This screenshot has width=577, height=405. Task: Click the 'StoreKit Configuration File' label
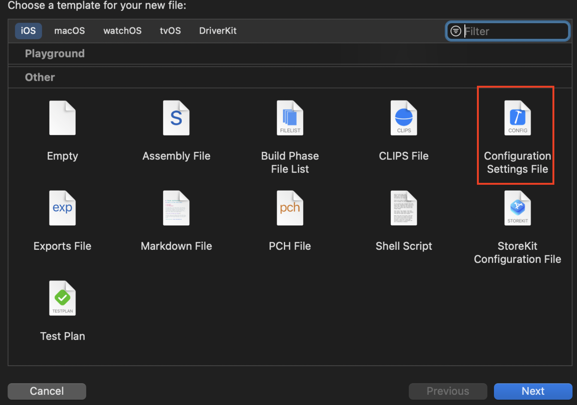(x=518, y=253)
